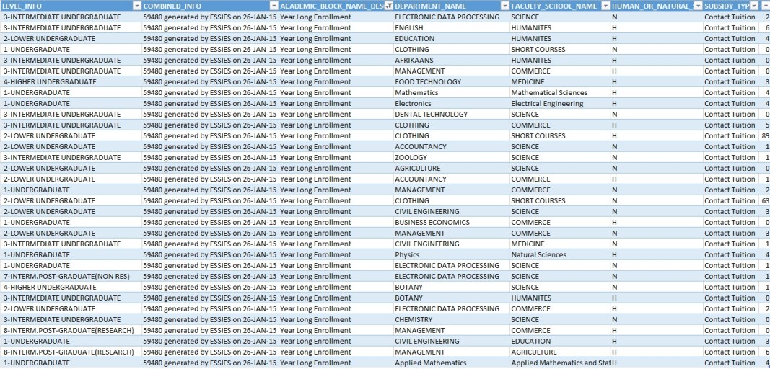This screenshot has width=770, height=369.
Task: Select 4-HIGHER UNDERGRADUATE cell in BOTANY row
Action: 71,287
